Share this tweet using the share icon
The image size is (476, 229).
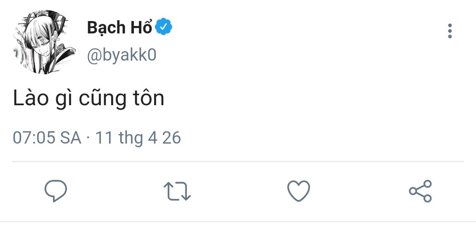[420, 191]
